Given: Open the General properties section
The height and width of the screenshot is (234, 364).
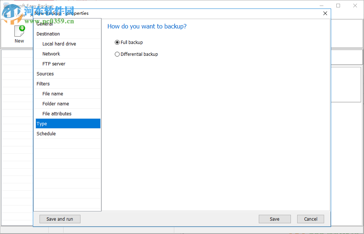Looking at the screenshot, I should (x=44, y=23).
